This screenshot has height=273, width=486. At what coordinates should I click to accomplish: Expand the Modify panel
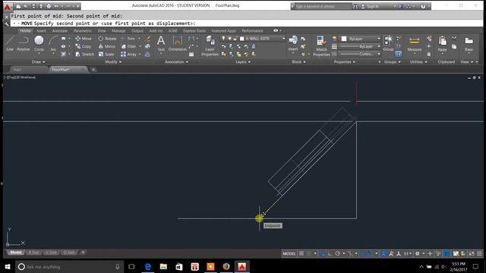click(x=113, y=62)
